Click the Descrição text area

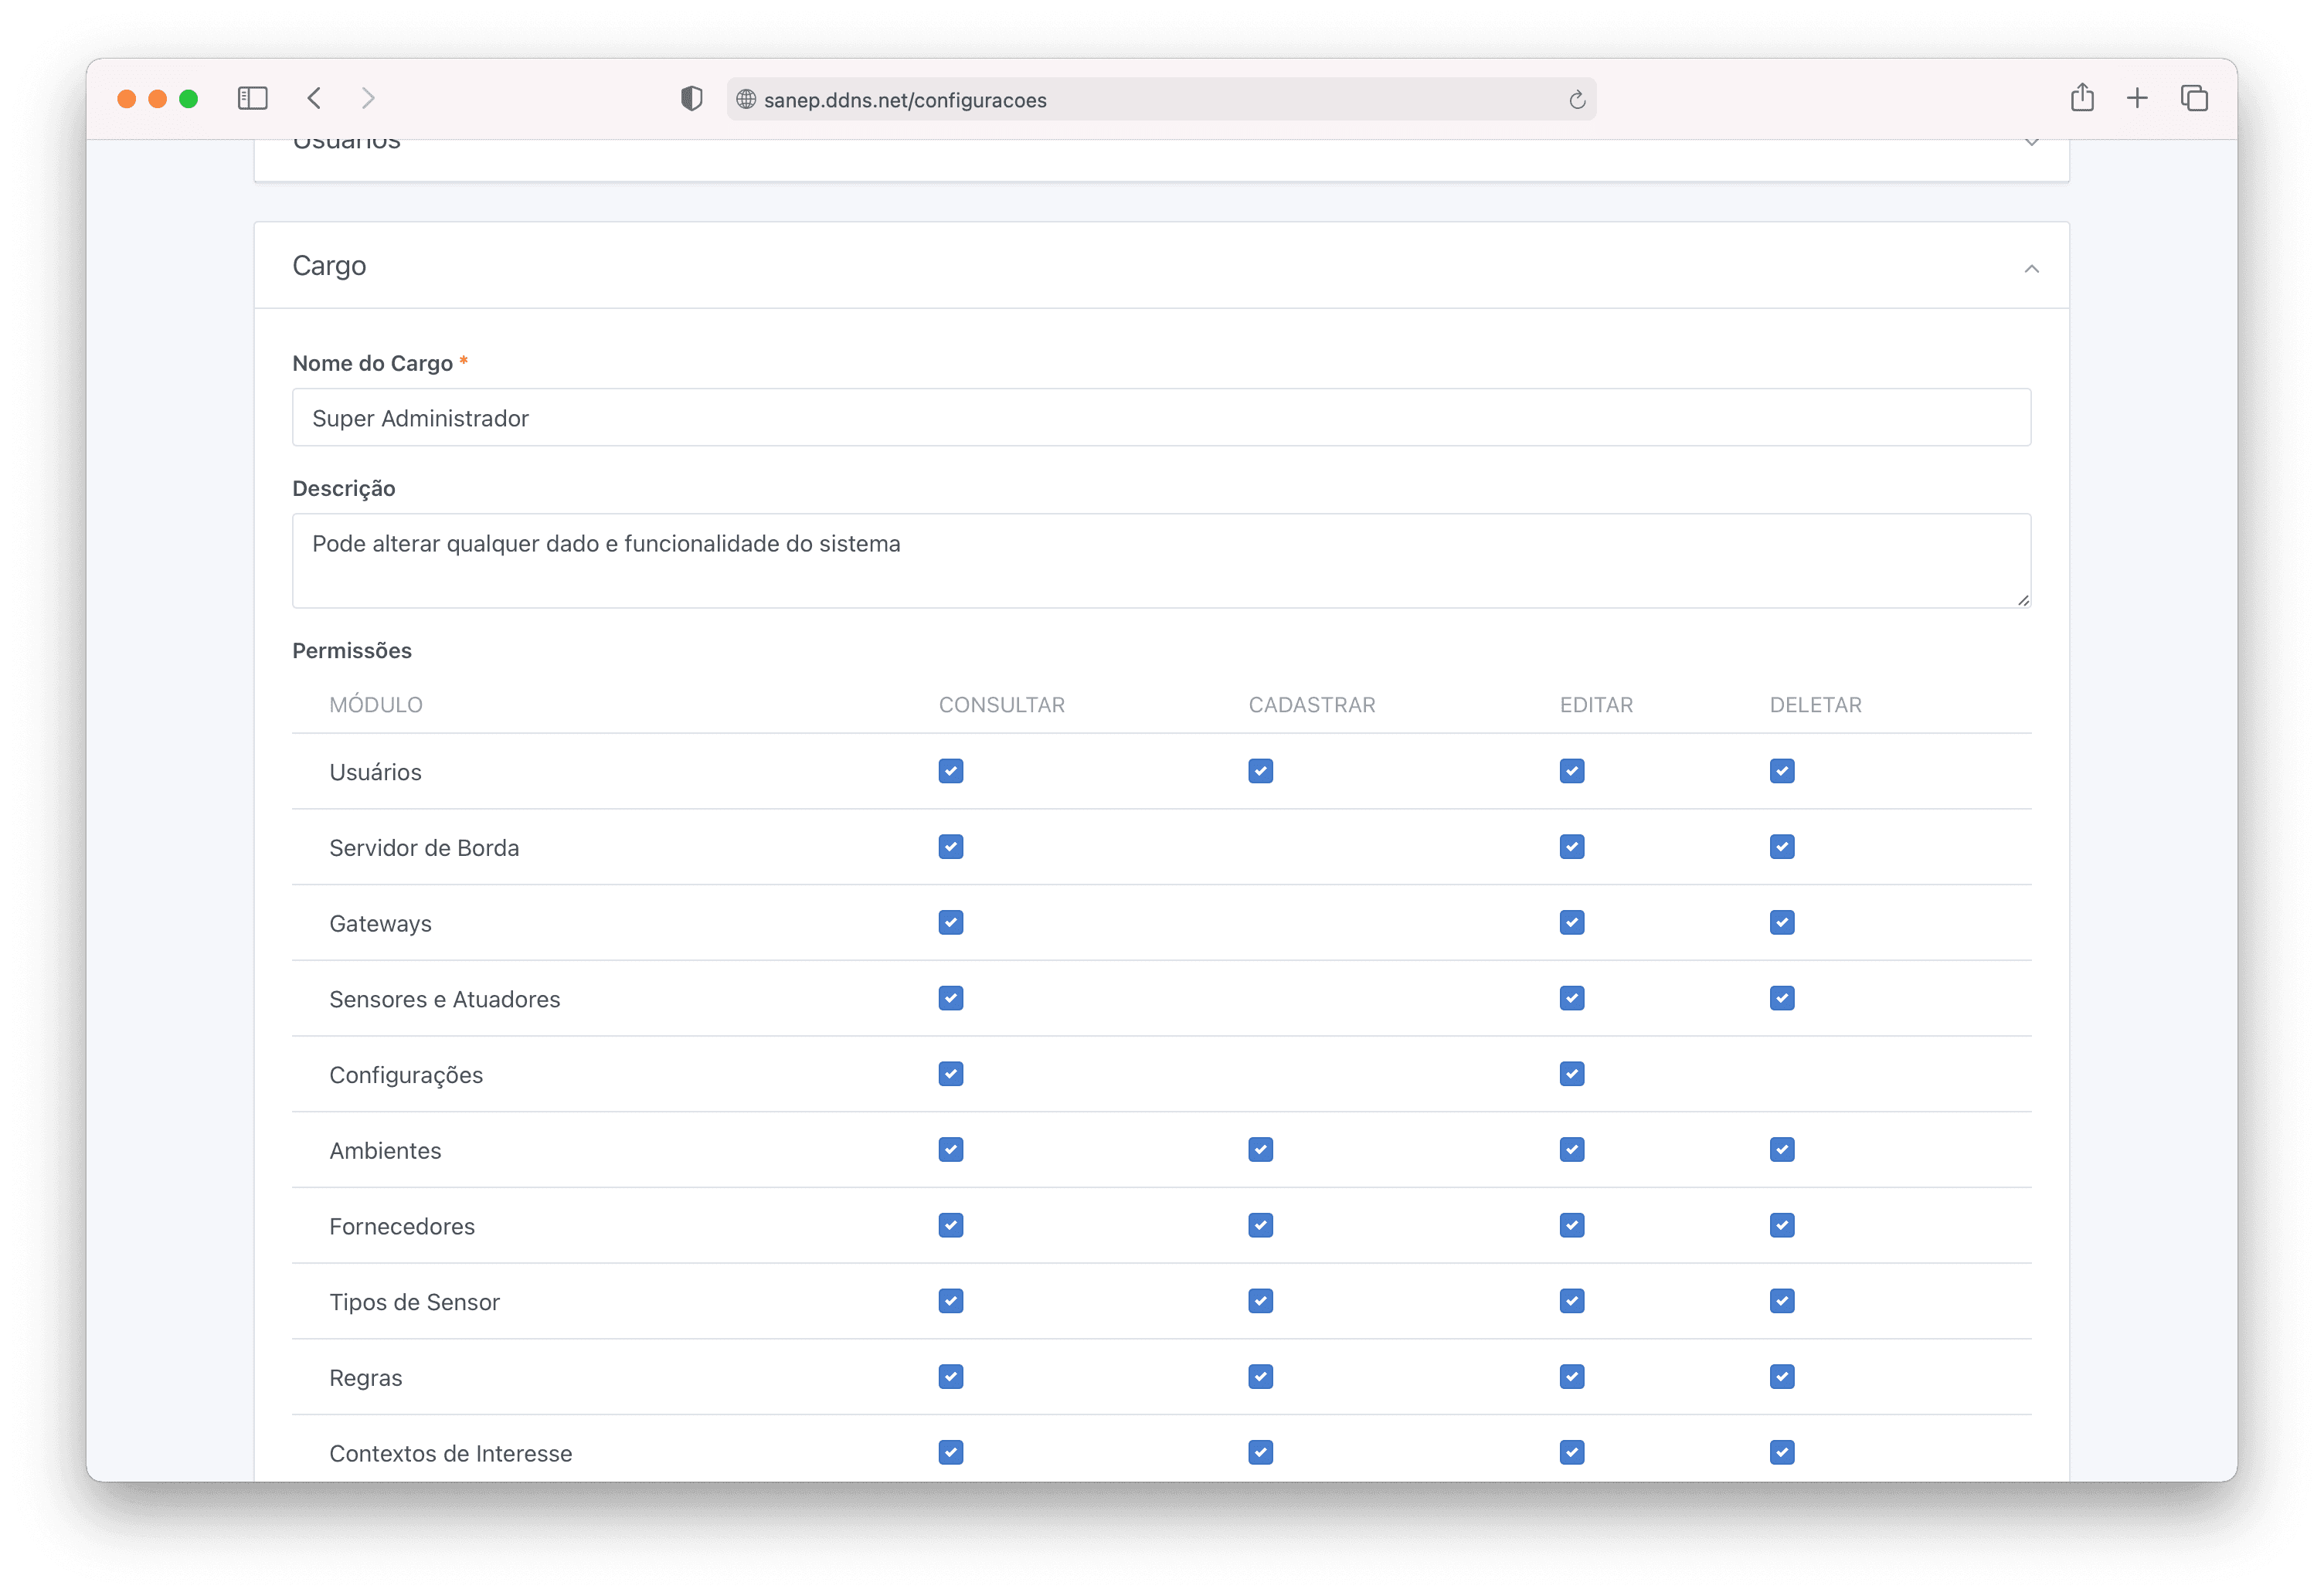[1160, 561]
